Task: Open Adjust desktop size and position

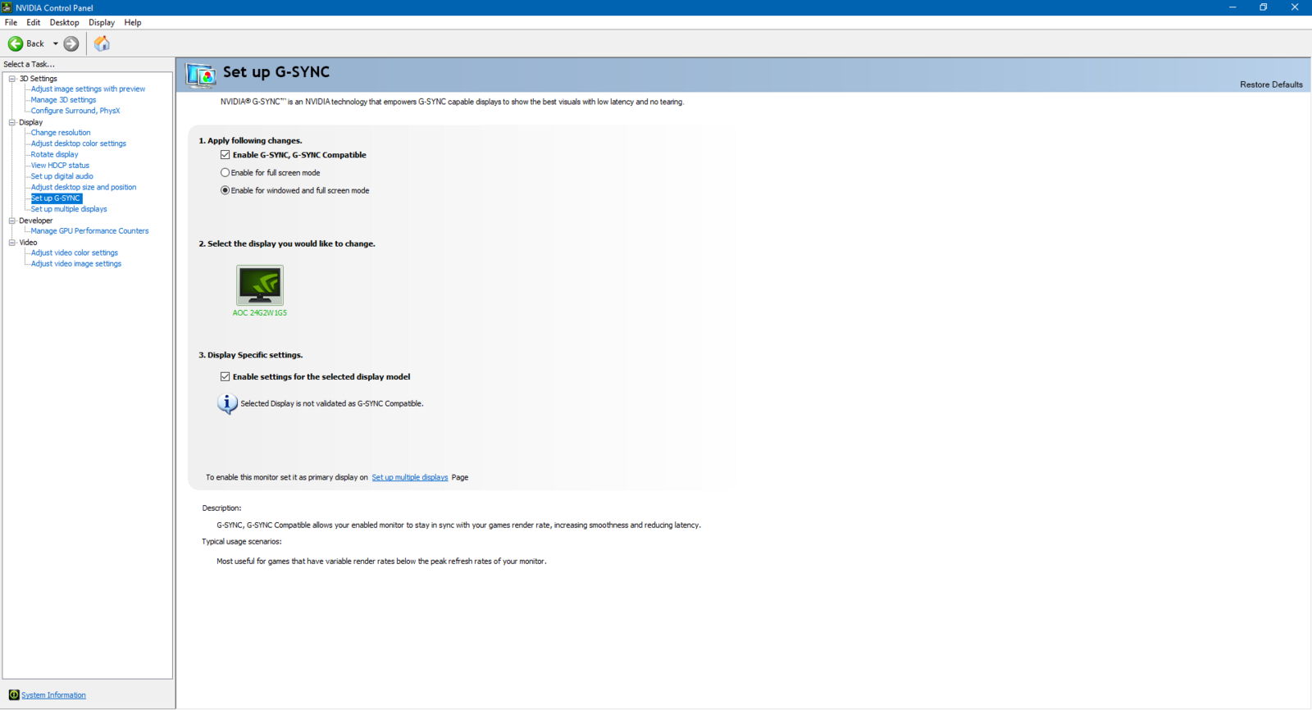Action: [84, 187]
